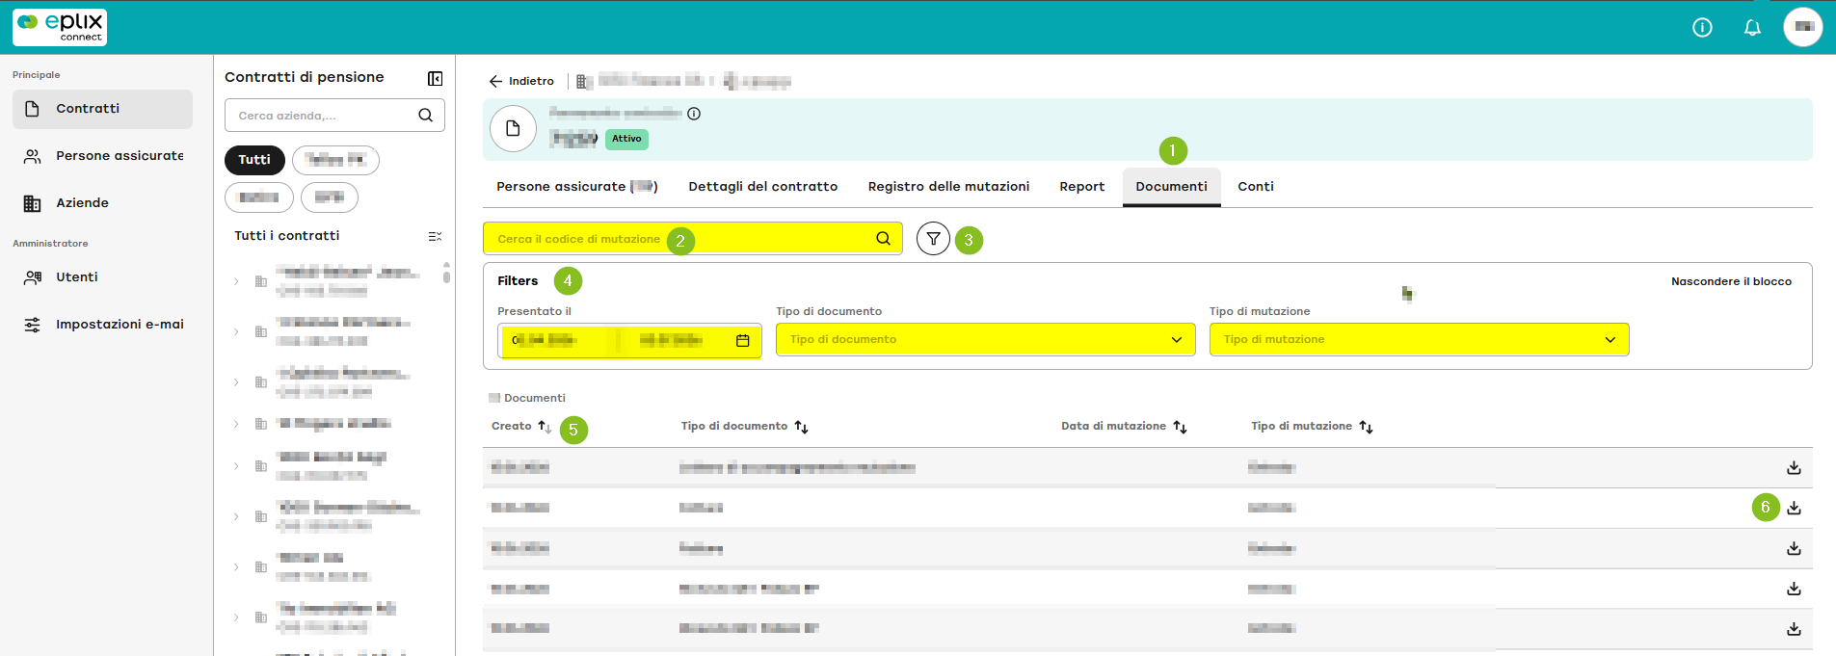Expand the second company in contract list
Image resolution: width=1836 pixels, height=656 pixels.
(x=236, y=331)
